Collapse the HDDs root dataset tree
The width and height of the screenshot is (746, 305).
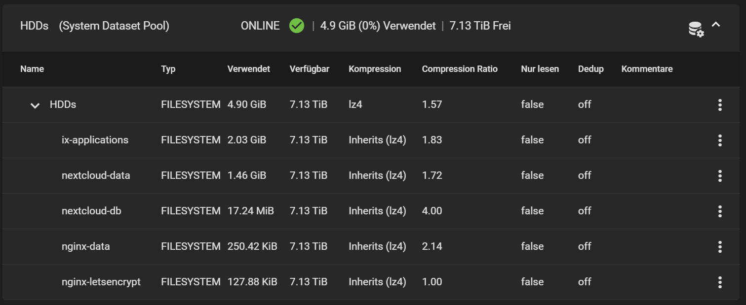point(35,105)
